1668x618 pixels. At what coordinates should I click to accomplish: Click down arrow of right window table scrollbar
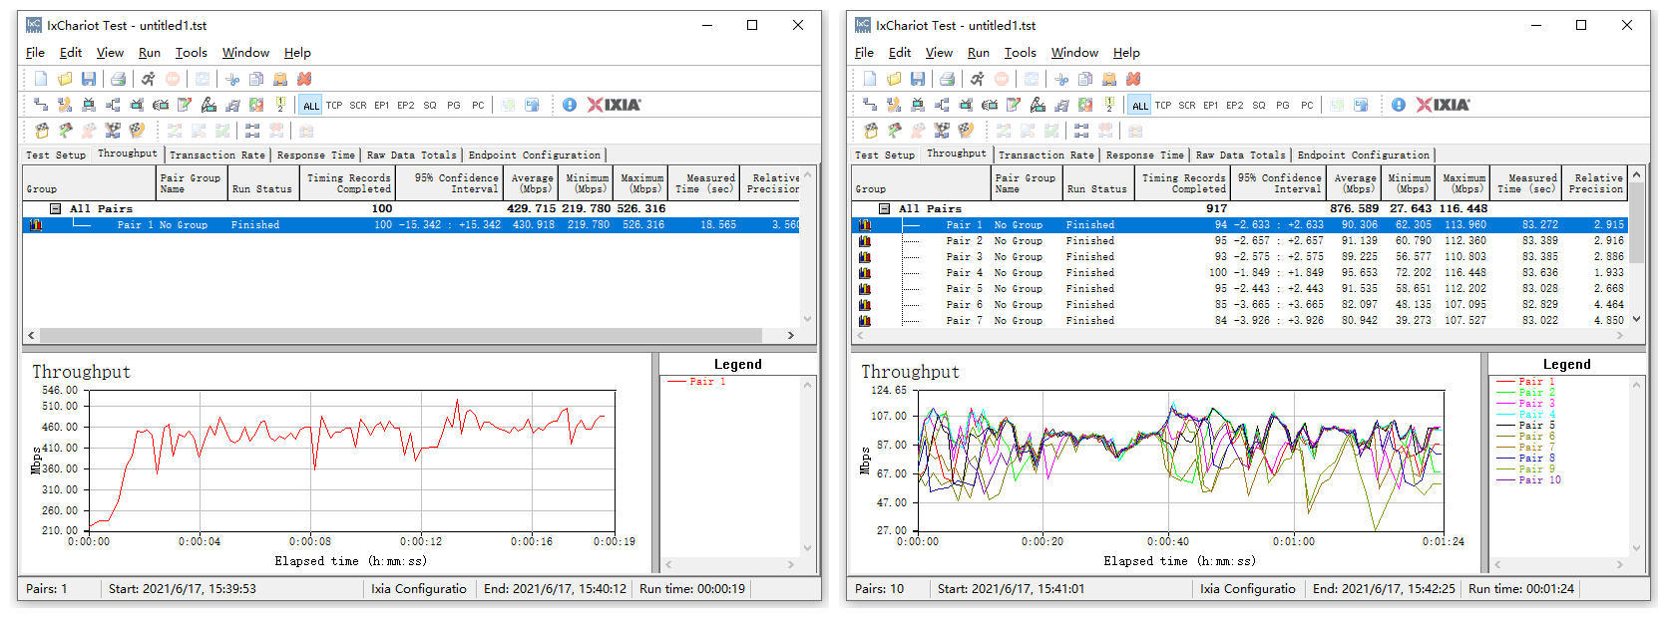coord(1636,319)
